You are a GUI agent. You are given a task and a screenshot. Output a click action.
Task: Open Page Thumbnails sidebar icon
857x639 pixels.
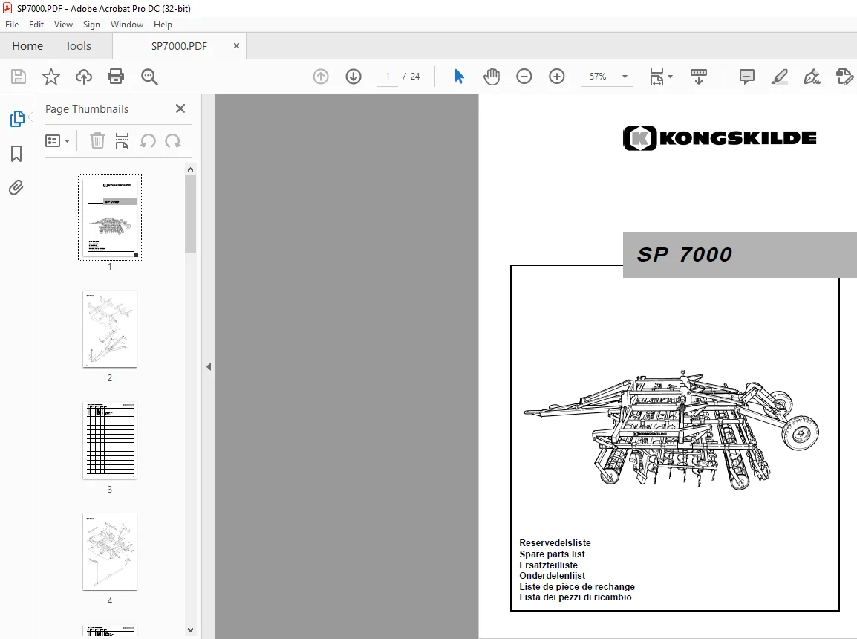(17, 119)
